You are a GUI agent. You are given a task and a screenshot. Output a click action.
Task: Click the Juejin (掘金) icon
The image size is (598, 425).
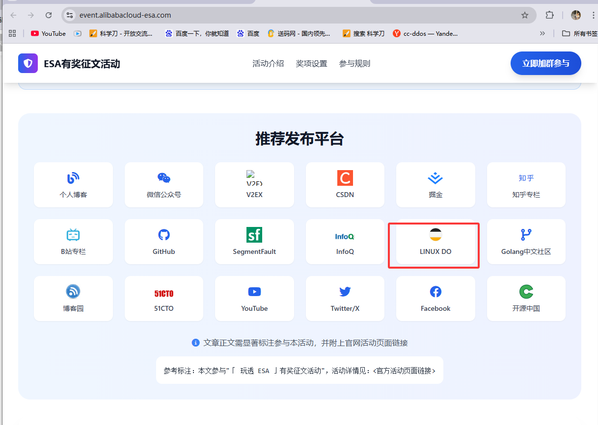(435, 178)
